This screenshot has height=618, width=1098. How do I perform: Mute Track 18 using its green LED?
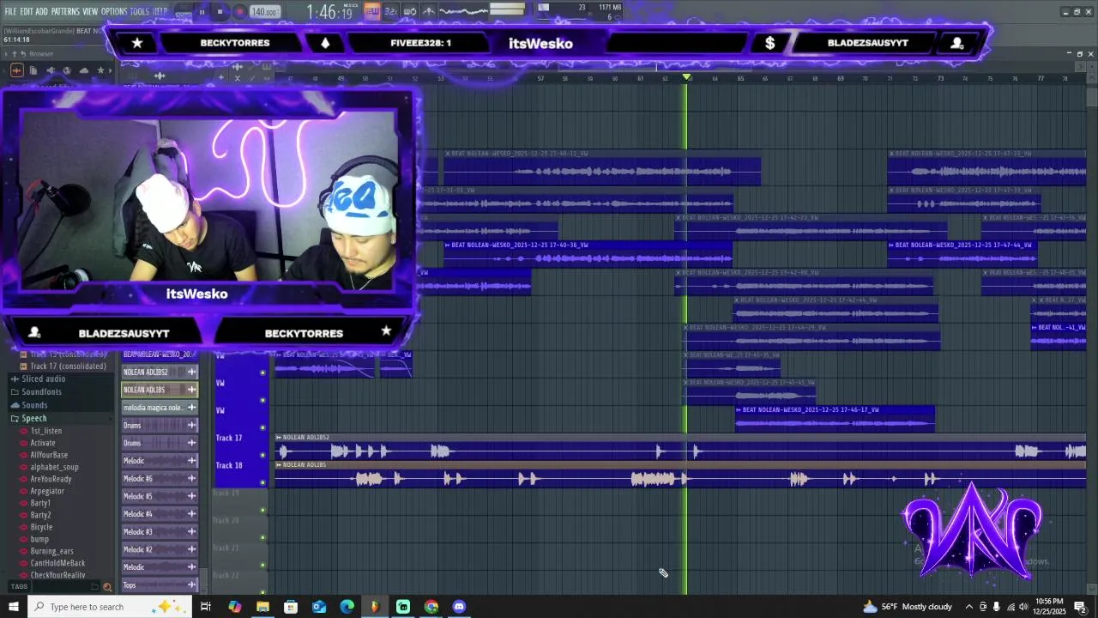point(262,482)
